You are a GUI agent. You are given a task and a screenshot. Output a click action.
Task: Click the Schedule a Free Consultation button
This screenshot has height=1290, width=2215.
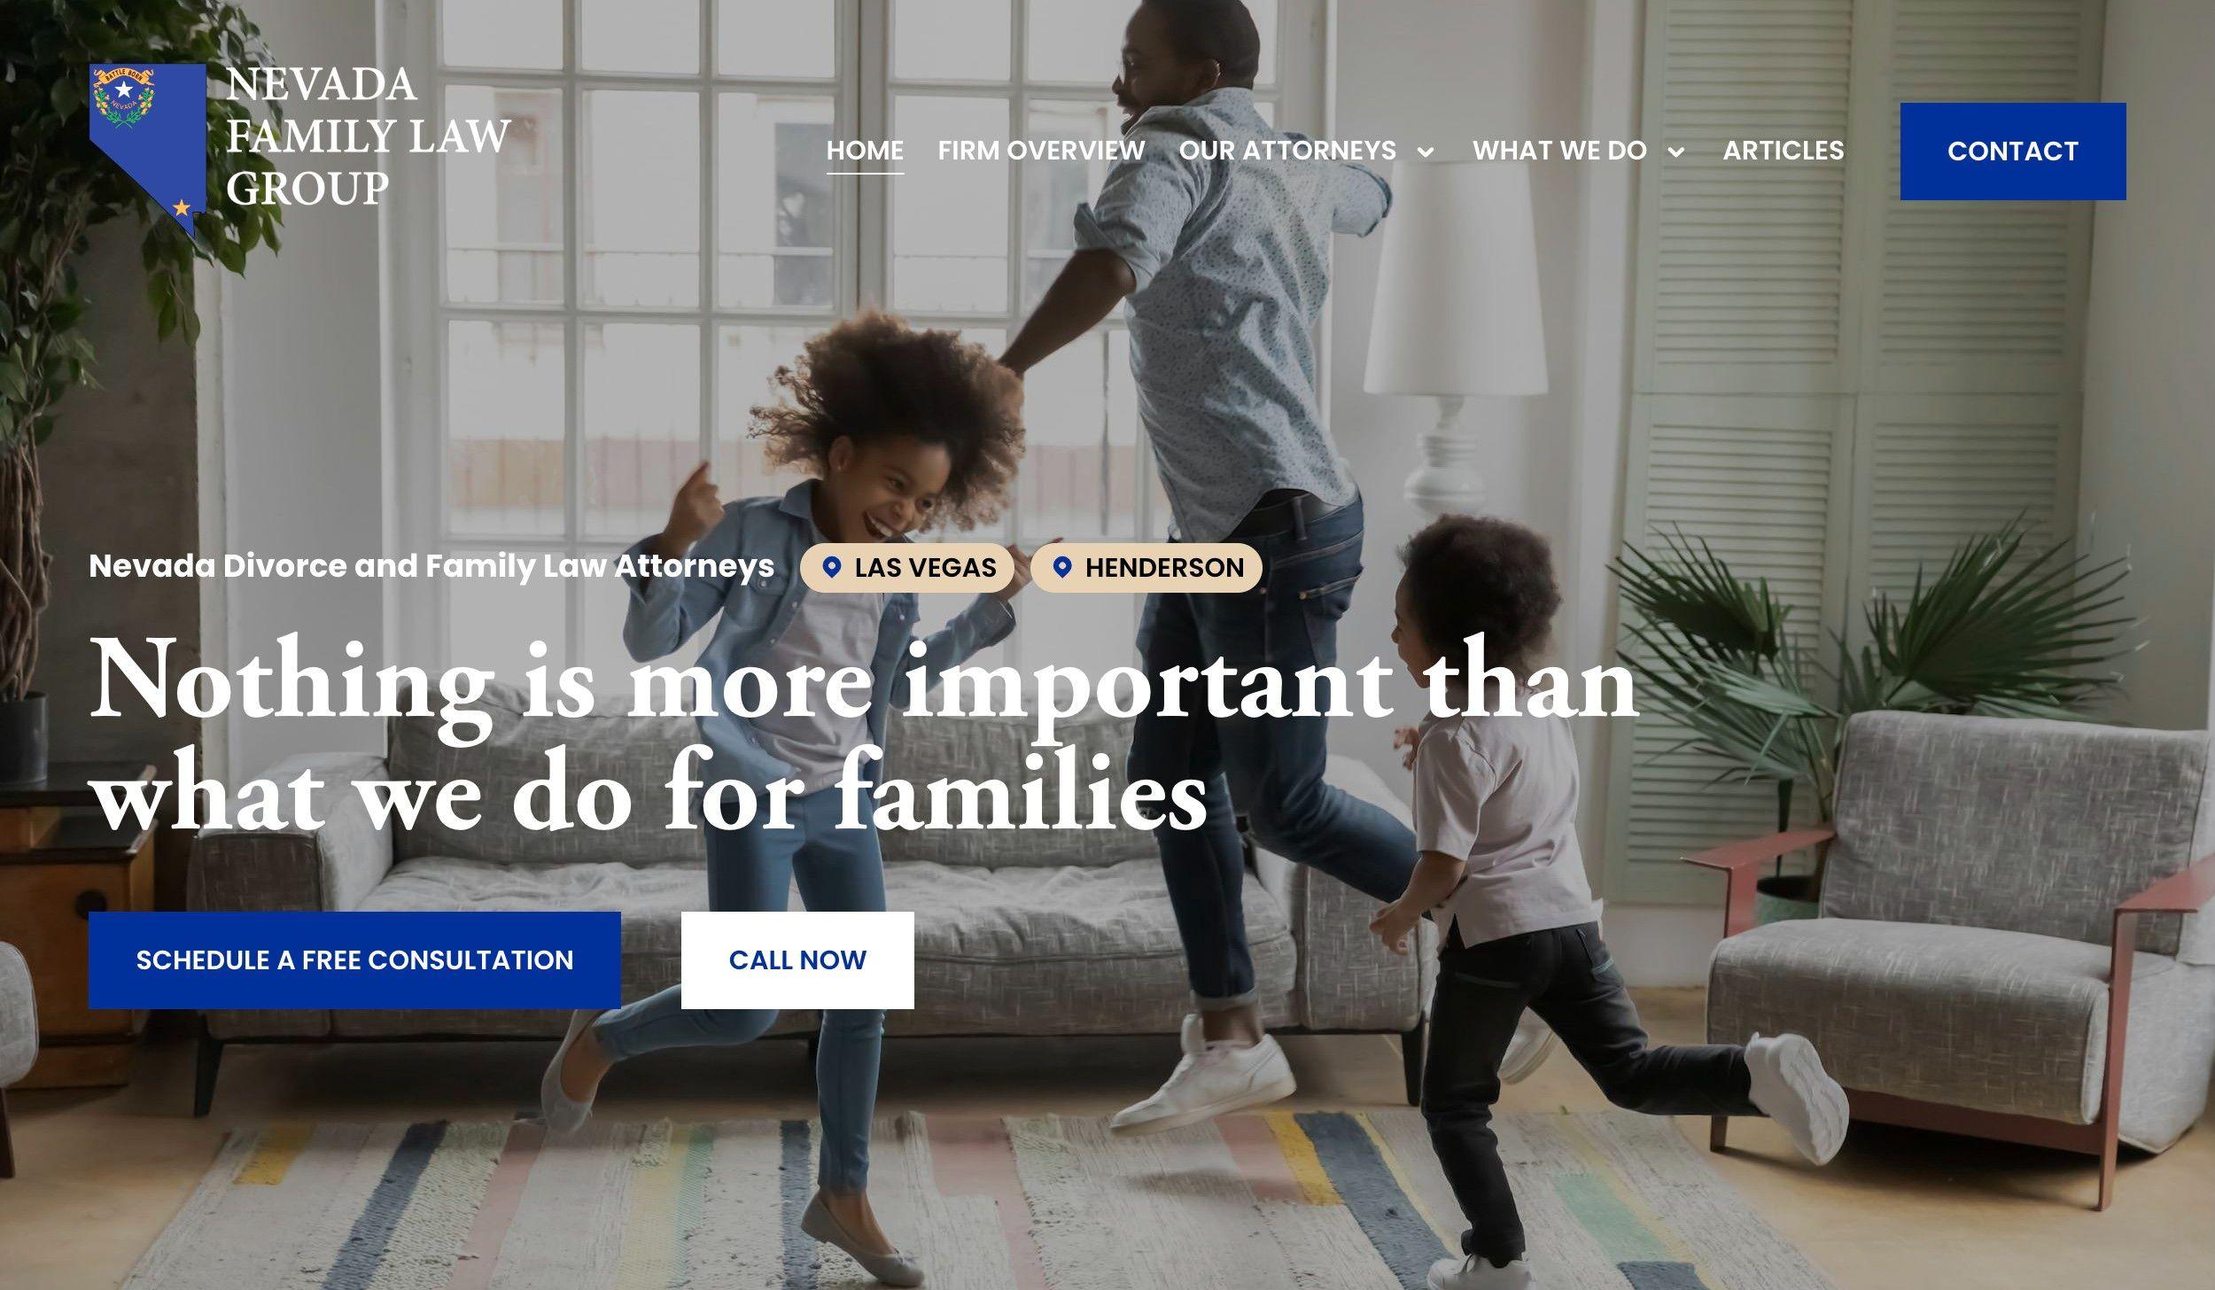coord(354,959)
